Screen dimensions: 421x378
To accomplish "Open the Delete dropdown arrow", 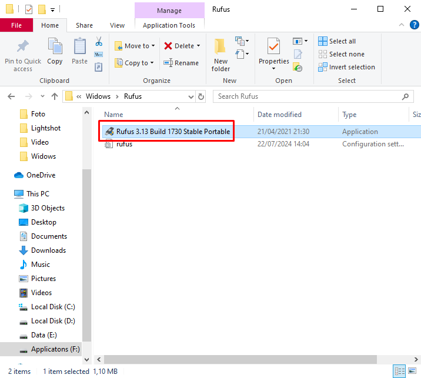I will click(x=198, y=46).
